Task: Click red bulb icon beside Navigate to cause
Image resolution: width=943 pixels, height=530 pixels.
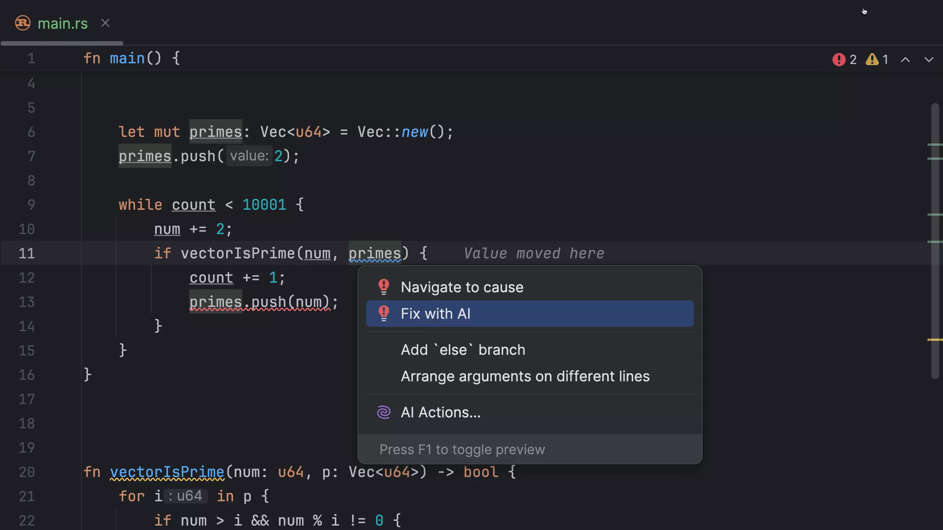Action: 383,287
